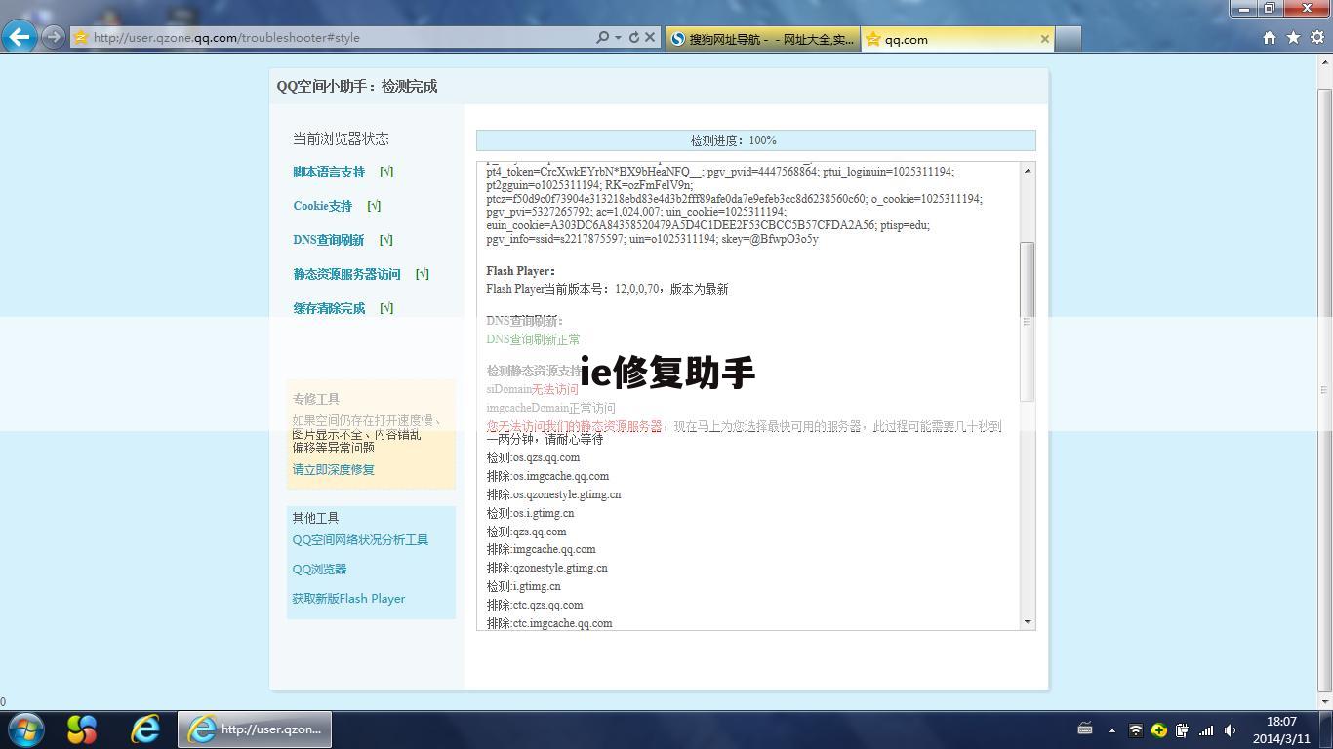Click the 请立即深度修复 link
The width and height of the screenshot is (1333, 749).
point(334,469)
